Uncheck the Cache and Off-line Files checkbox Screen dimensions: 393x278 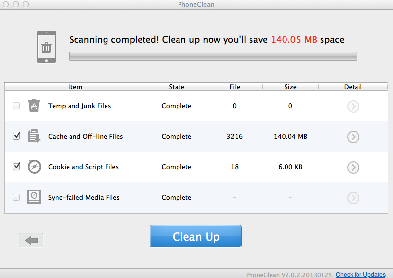tap(16, 136)
